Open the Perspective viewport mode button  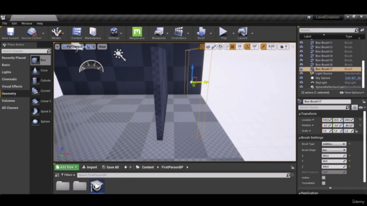pos(72,47)
